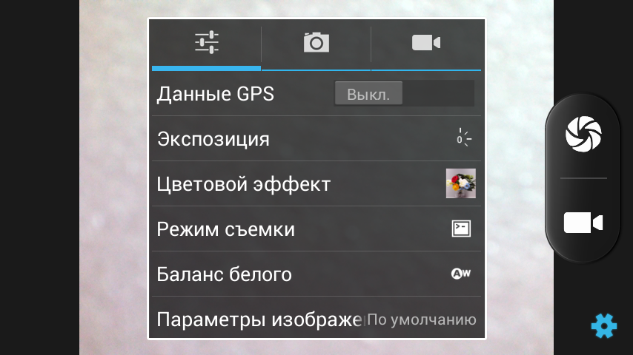This screenshot has width=633, height=355.
Task: Switch to the photo camera settings tab
Action: pos(316,45)
